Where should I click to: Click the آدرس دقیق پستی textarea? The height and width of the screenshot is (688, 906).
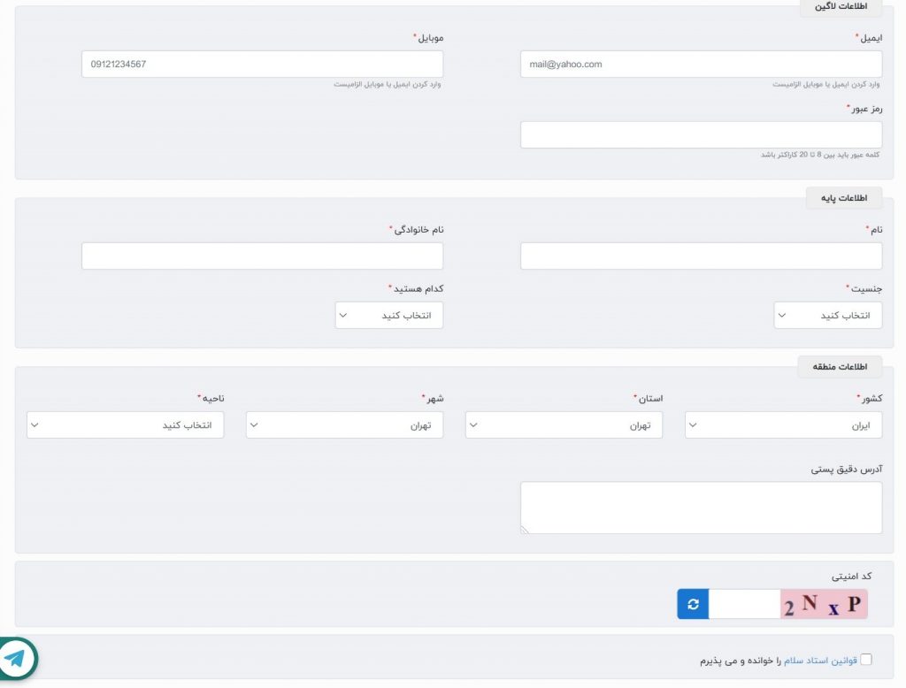coord(702,508)
